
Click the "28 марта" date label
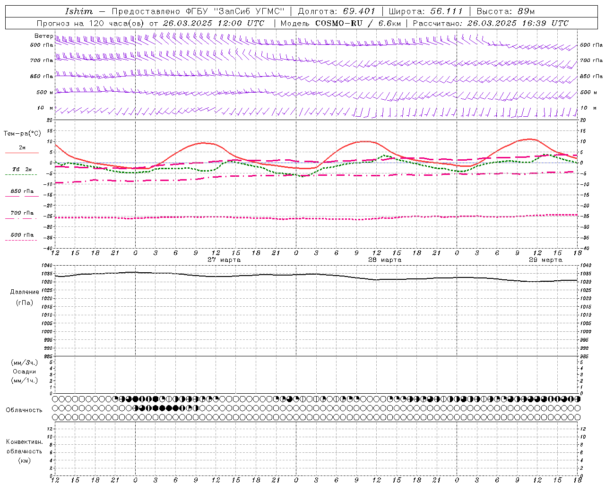tap(385, 260)
